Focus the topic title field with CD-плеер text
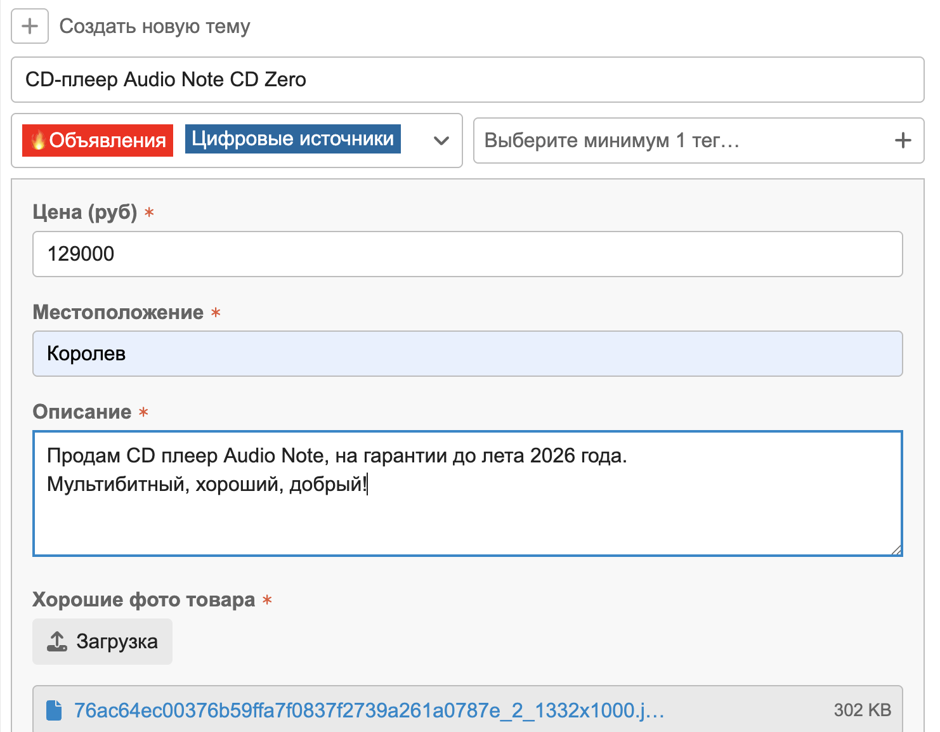This screenshot has width=940, height=732. pos(467,80)
